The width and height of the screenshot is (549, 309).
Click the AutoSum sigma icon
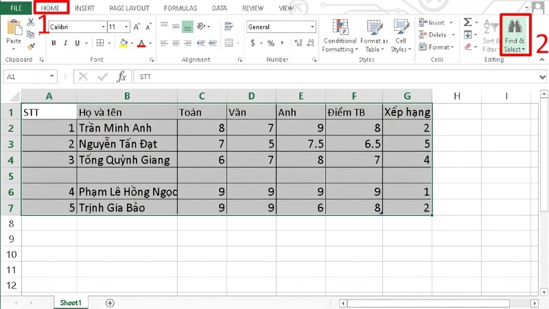467,23
